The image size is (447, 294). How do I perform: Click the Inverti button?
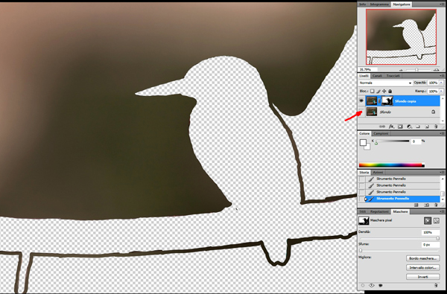pyautogui.click(x=422, y=277)
